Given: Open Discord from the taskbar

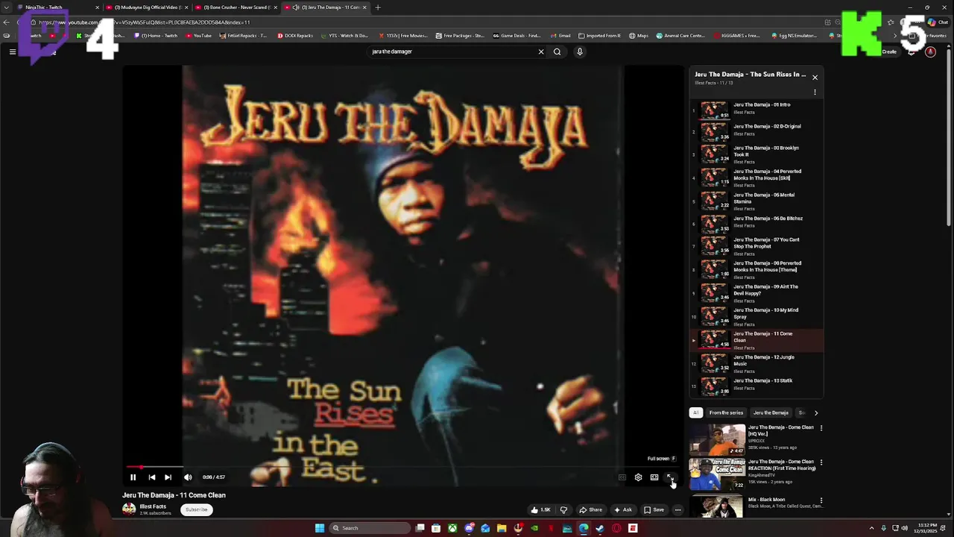Looking at the screenshot, I should pyautogui.click(x=469, y=528).
